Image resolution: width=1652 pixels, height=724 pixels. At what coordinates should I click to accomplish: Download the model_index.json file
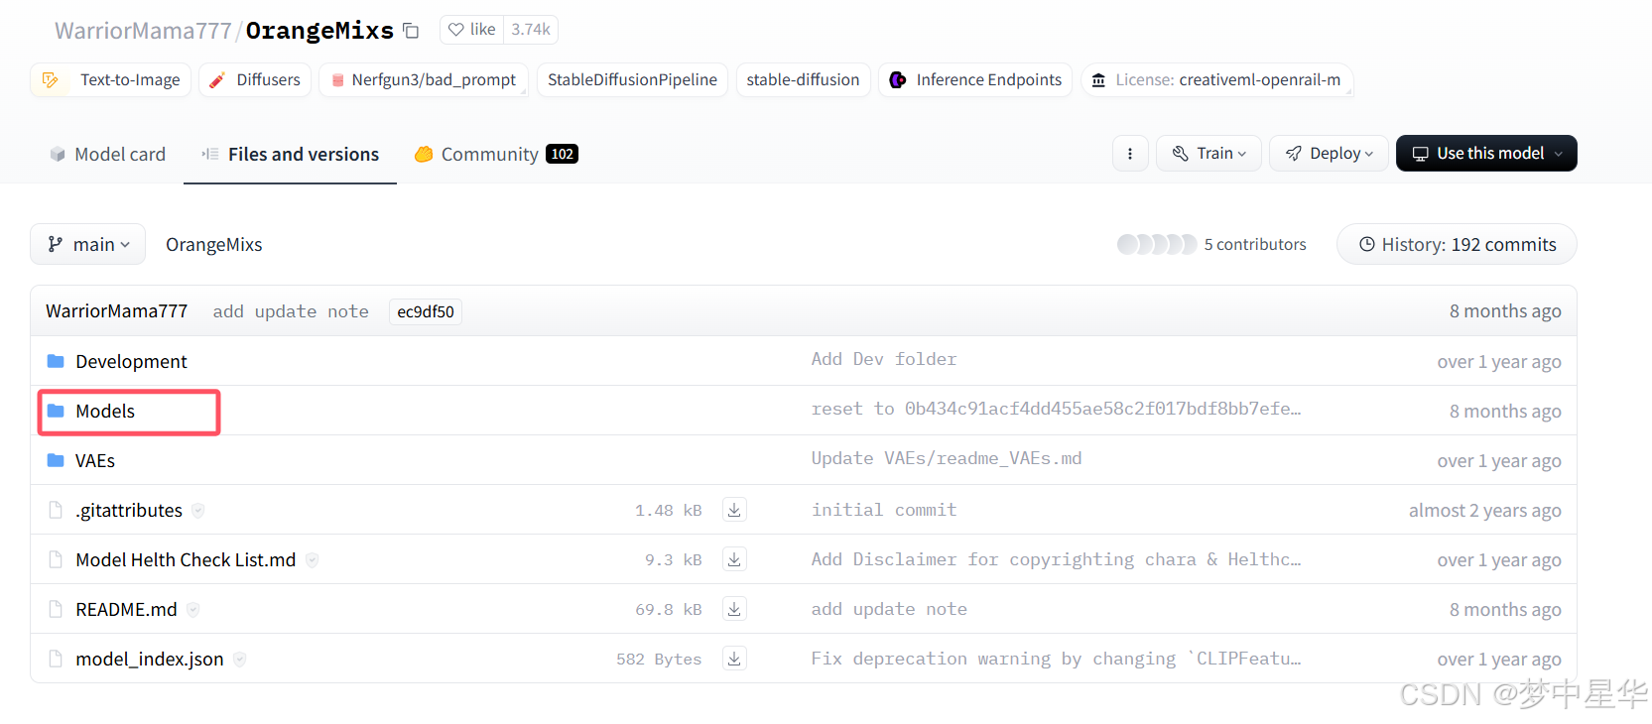pyautogui.click(x=734, y=659)
